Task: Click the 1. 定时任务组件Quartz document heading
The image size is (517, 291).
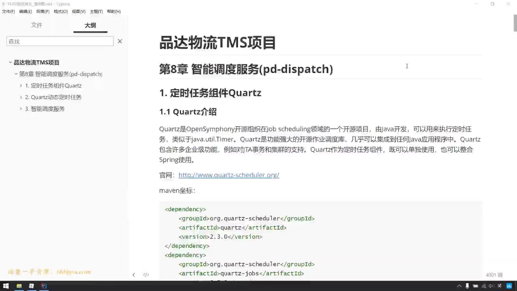Action: 210,93
